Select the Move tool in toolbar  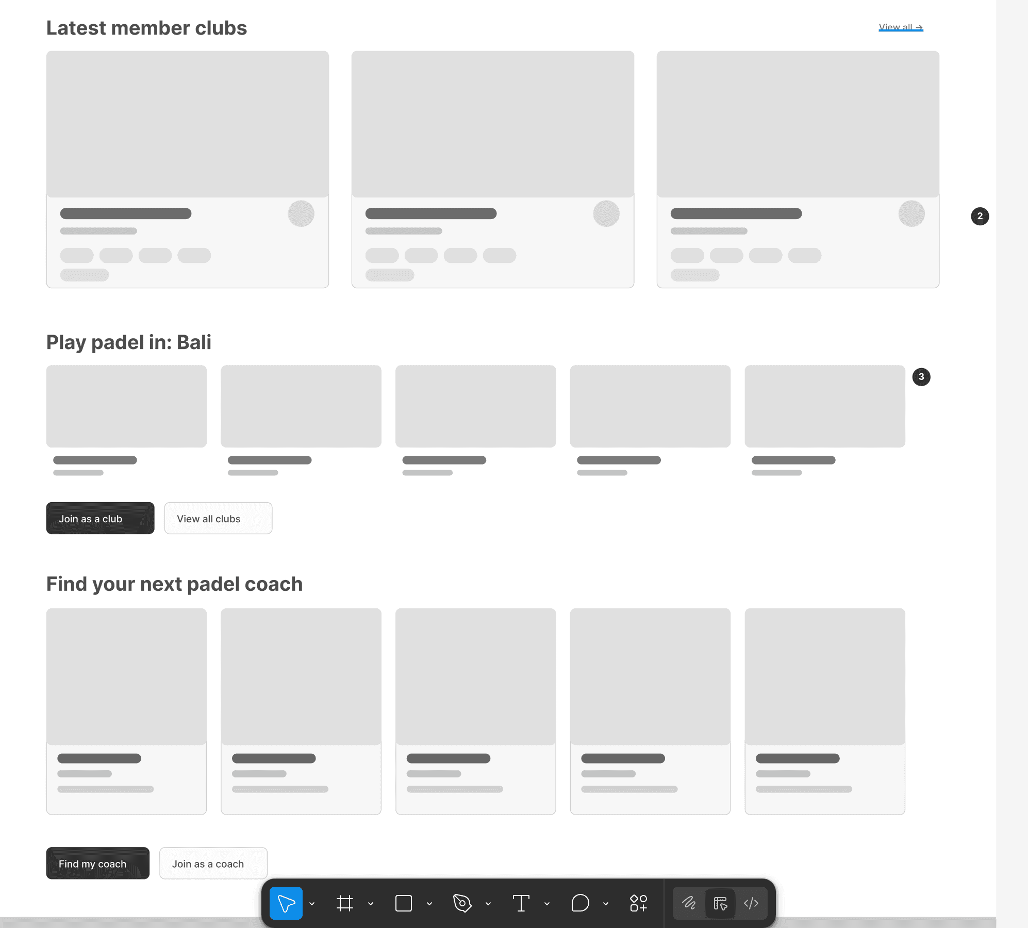coord(286,903)
